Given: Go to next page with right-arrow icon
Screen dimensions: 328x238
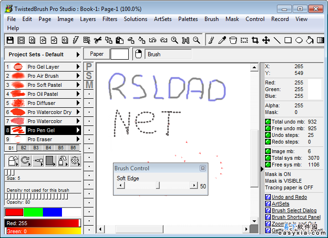Looking at the screenshot, I should coord(54,40).
